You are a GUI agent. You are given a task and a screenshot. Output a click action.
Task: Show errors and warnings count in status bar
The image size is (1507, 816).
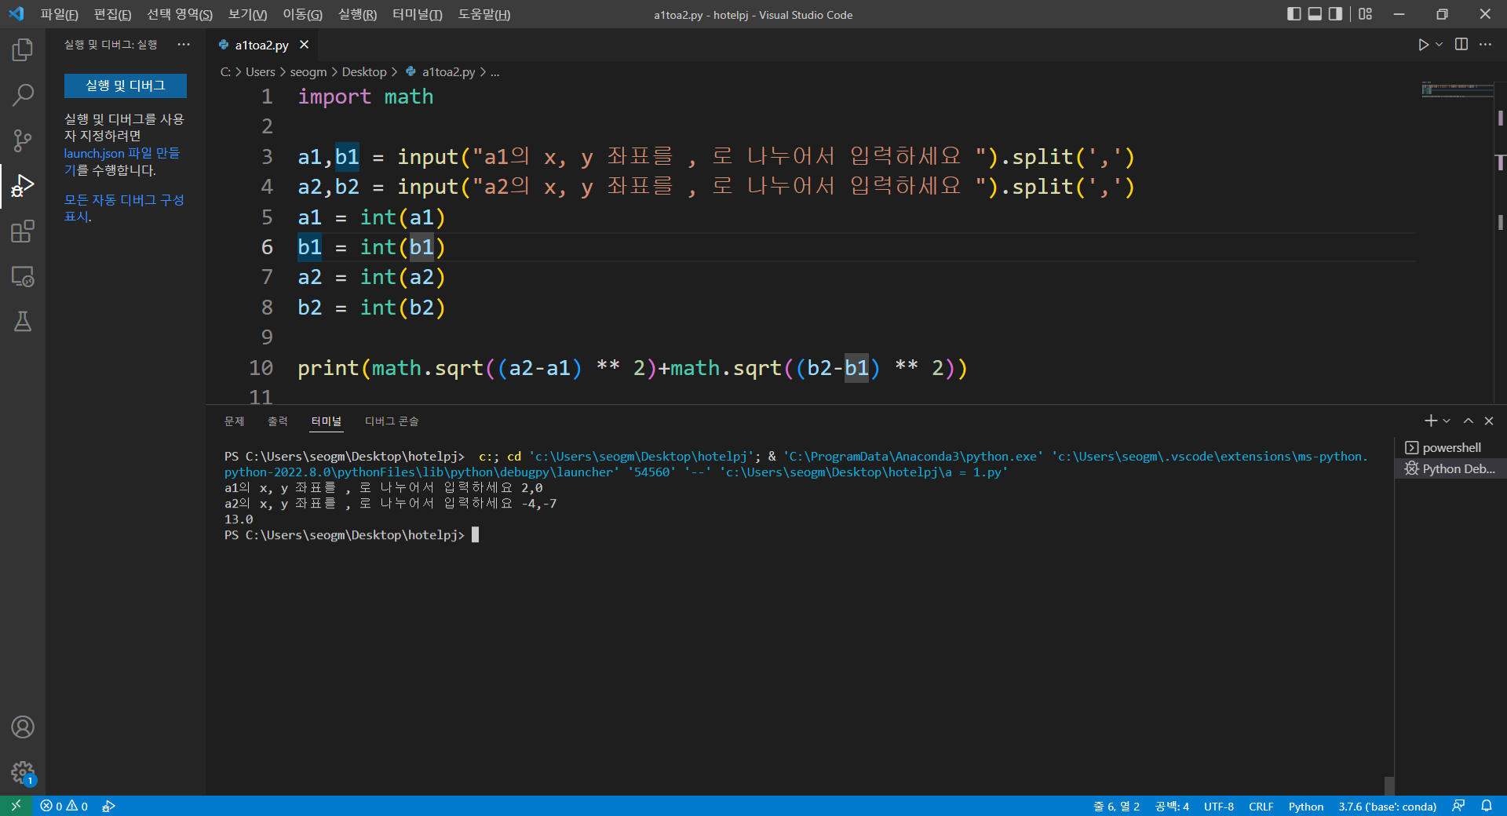tap(64, 806)
